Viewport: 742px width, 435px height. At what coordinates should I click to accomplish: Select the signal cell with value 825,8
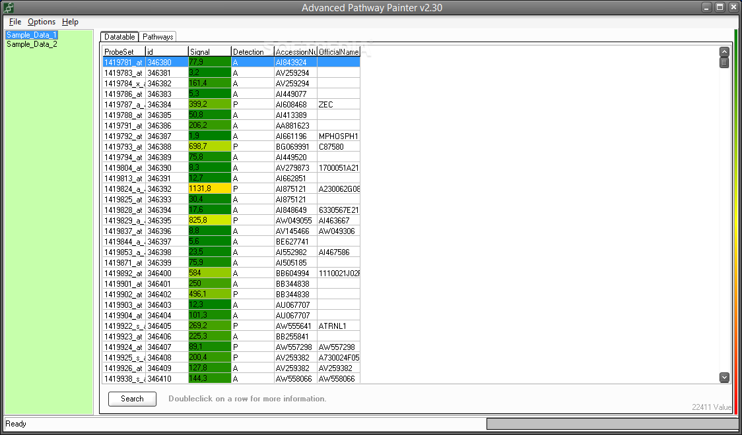(210, 221)
